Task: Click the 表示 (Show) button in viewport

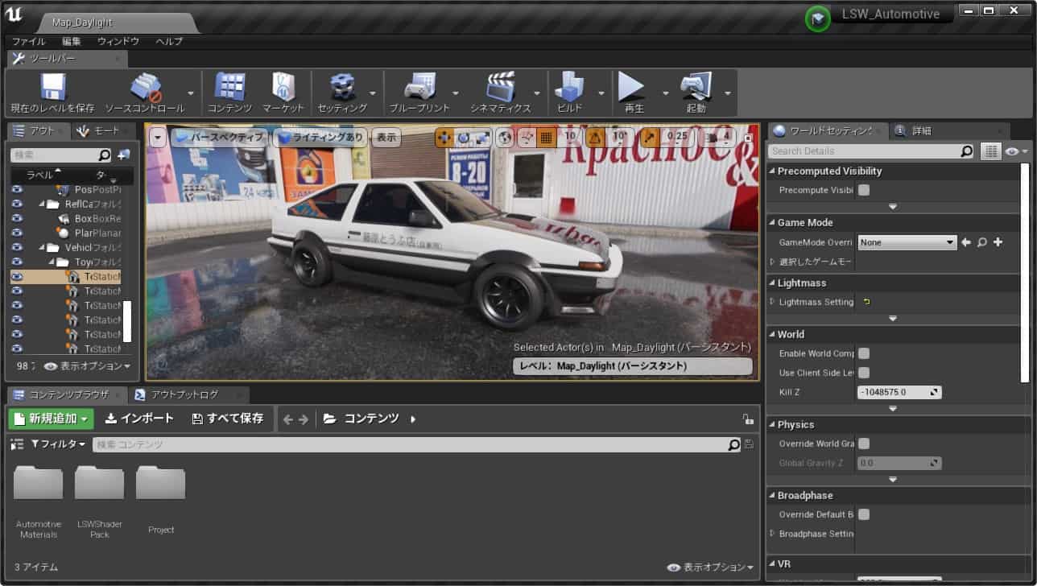Action: 387,138
